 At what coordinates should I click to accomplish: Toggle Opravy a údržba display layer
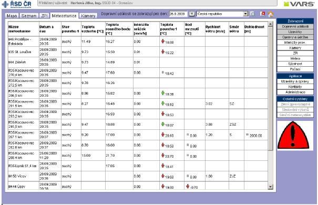coord(295,37)
